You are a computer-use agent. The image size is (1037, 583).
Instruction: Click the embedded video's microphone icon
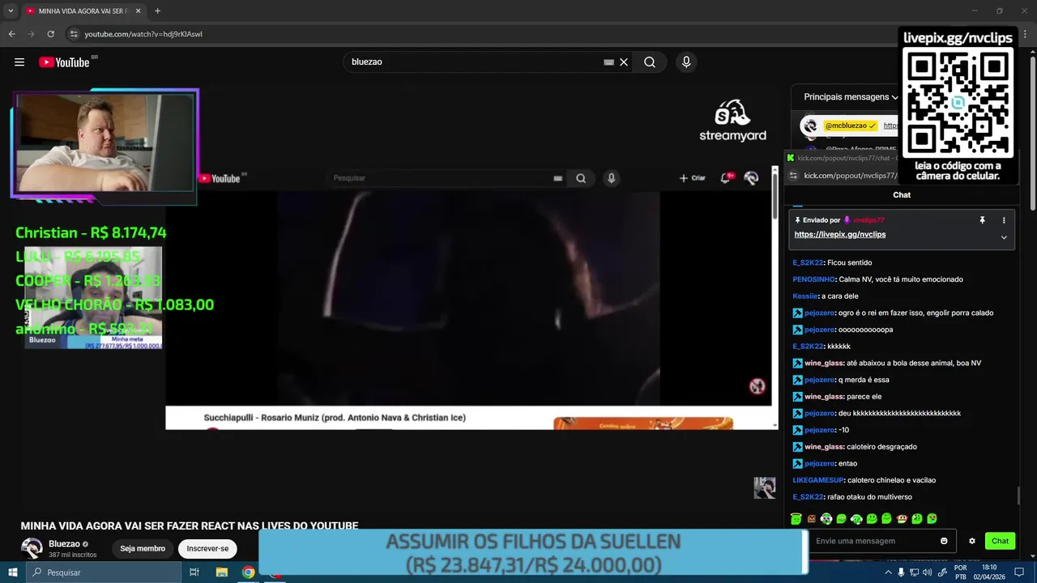pyautogui.click(x=611, y=178)
